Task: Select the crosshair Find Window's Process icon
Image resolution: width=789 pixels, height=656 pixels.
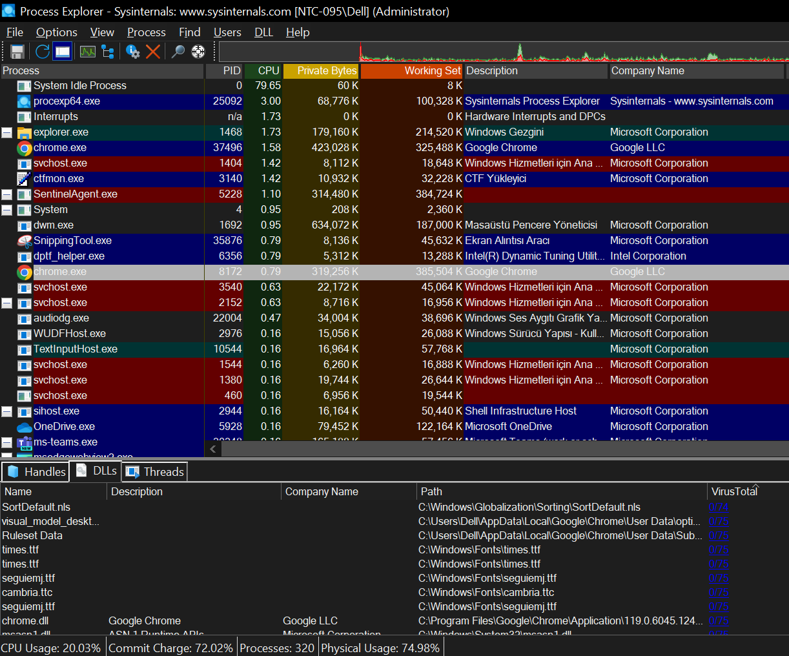Action: tap(198, 52)
